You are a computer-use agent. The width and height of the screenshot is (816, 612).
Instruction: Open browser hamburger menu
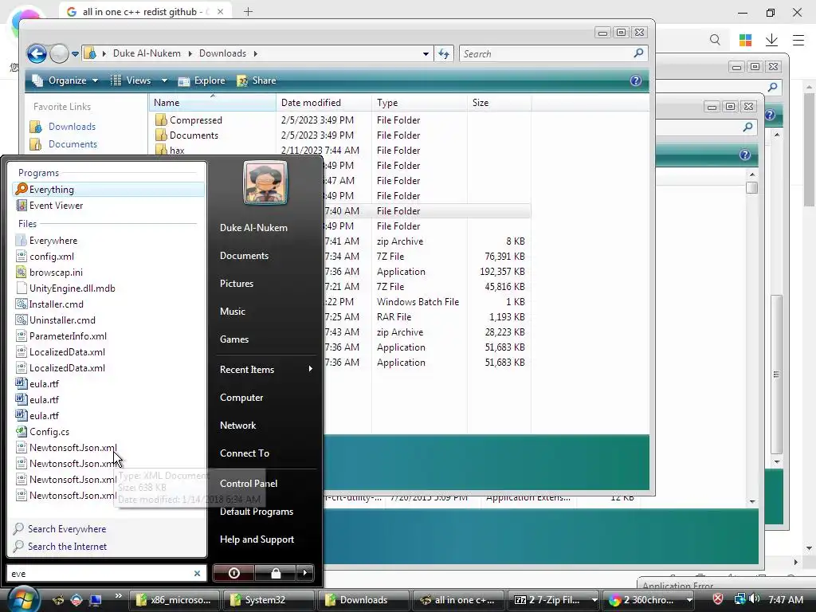pyautogui.click(x=798, y=40)
